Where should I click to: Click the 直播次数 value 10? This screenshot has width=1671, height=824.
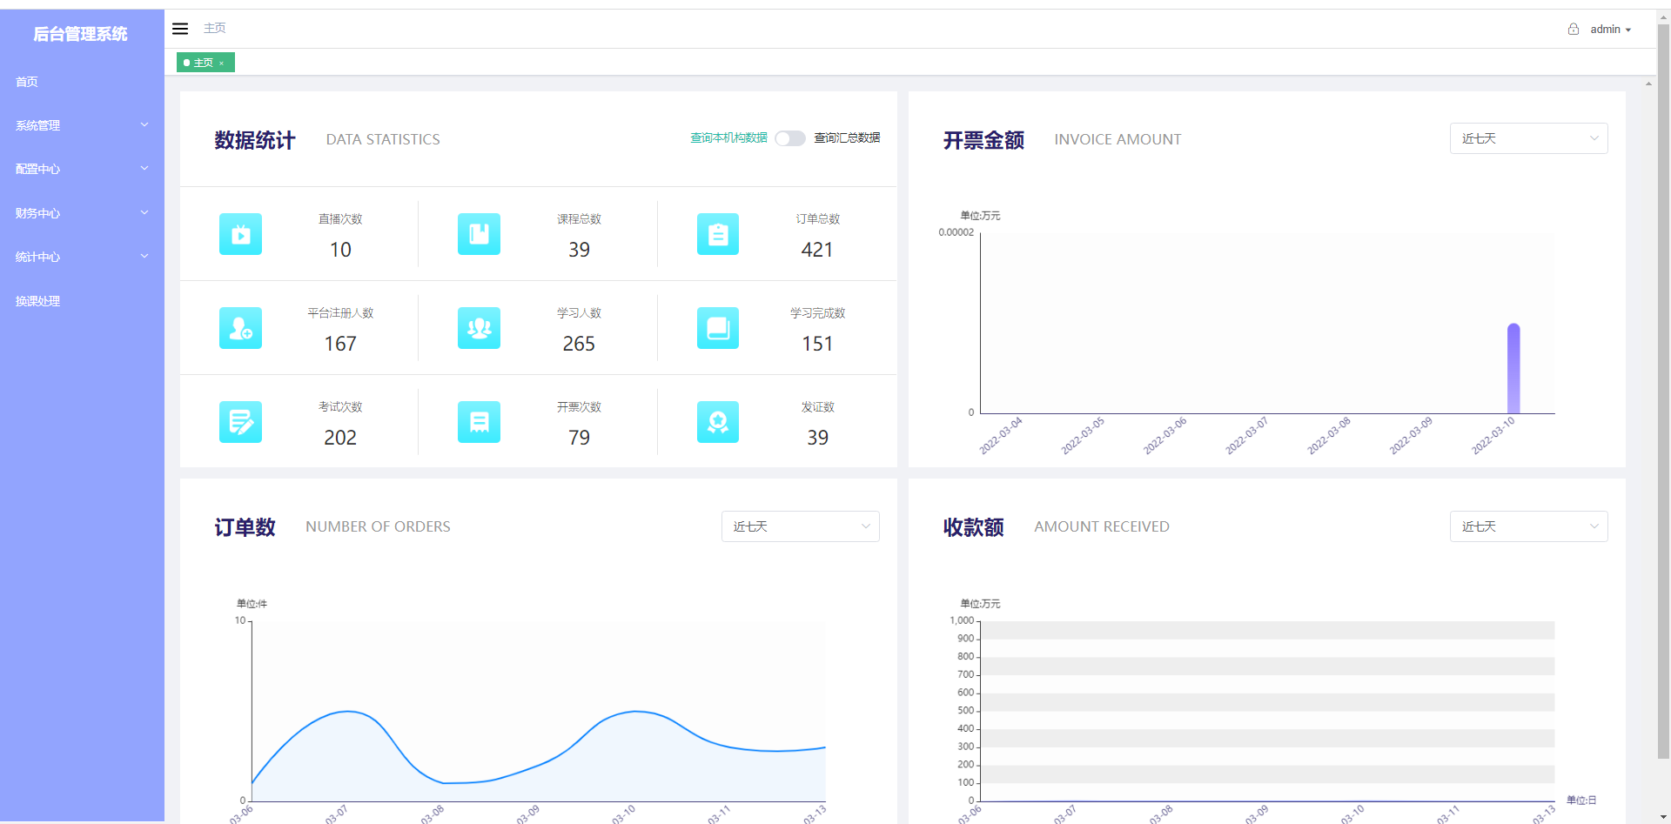[x=340, y=251]
